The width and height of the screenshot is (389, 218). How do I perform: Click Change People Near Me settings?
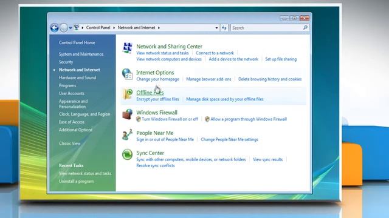pos(230,139)
